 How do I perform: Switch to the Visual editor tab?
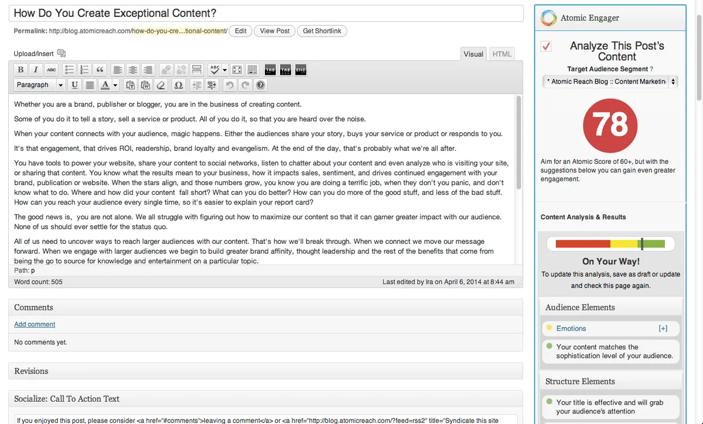point(473,54)
